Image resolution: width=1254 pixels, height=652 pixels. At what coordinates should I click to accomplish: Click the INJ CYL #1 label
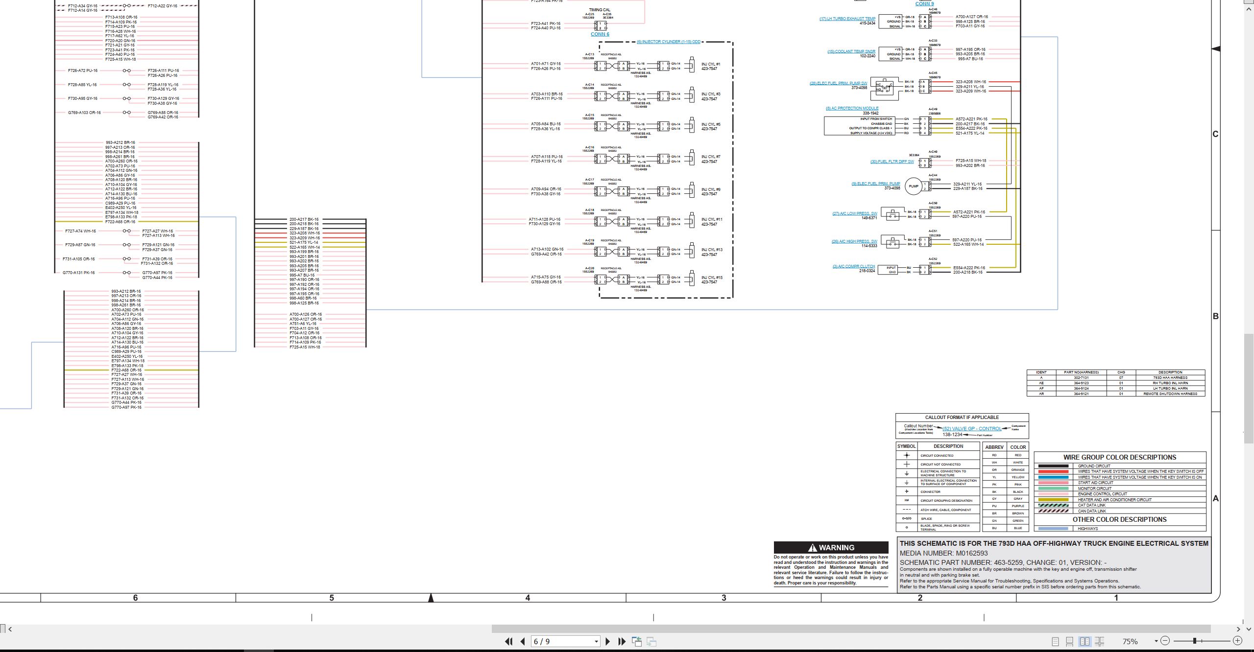(x=711, y=64)
